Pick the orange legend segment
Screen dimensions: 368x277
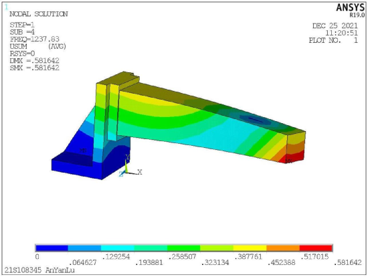pyautogui.click(x=283, y=248)
